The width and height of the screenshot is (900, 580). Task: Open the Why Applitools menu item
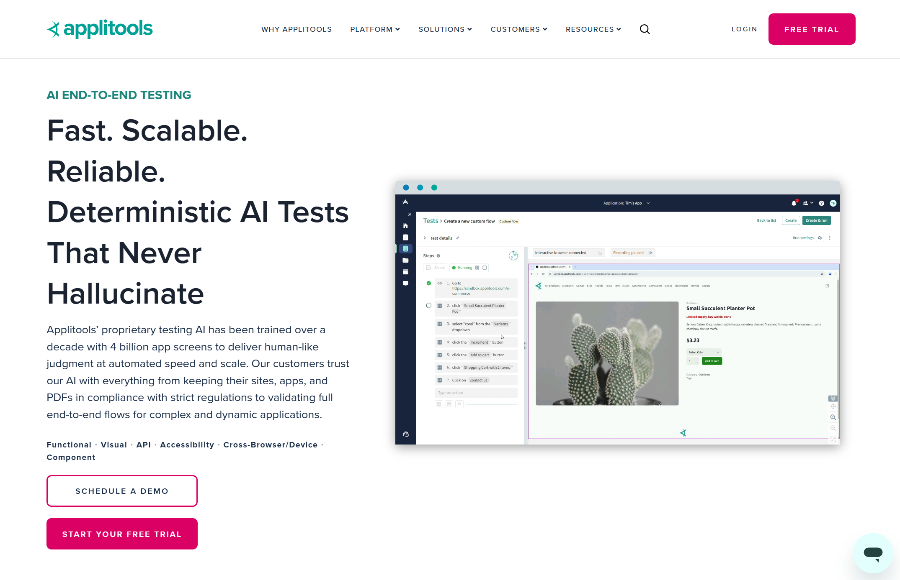click(296, 29)
